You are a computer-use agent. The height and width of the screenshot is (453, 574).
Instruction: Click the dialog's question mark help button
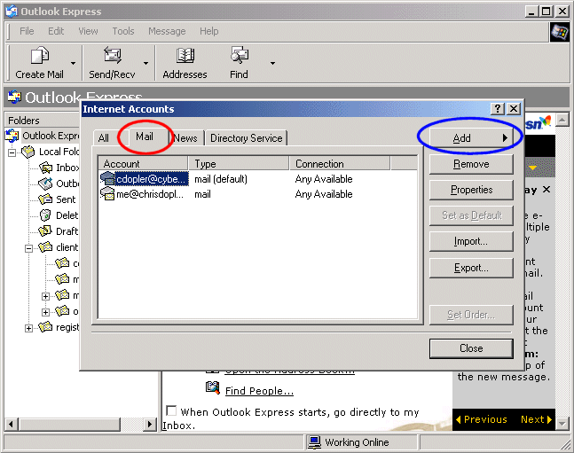(x=498, y=109)
